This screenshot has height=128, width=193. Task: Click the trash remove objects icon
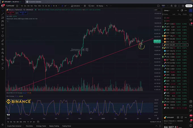click(x=3, y=68)
